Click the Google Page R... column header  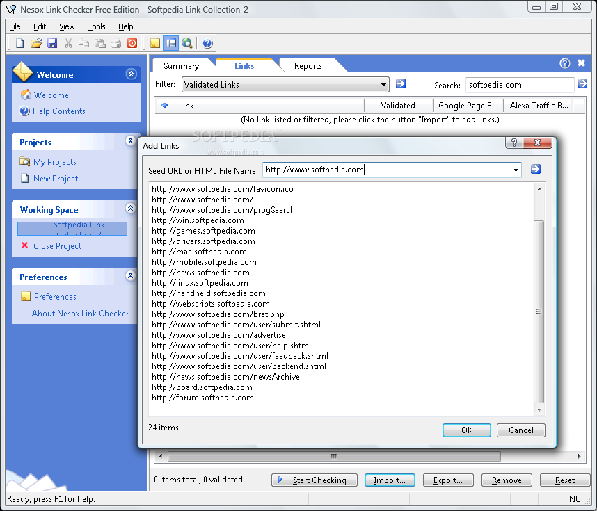tap(468, 106)
